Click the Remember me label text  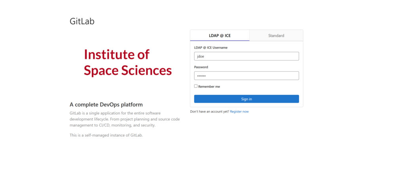pyautogui.click(x=209, y=86)
